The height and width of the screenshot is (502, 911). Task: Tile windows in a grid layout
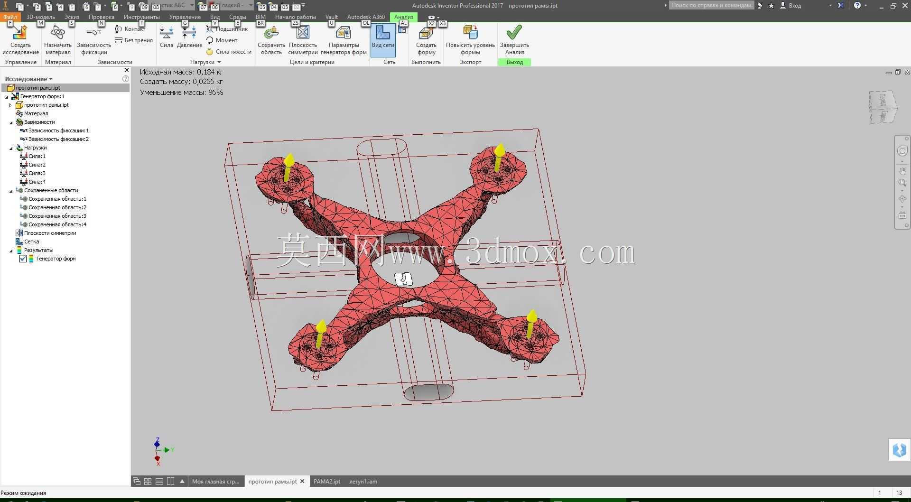(148, 481)
